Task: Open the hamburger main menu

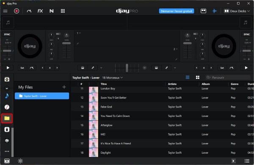Action: [x=5, y=11]
